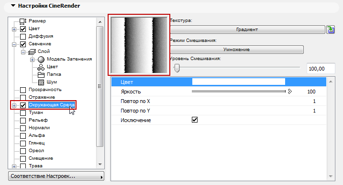Screen dimensions: 343x185
Task: Select the Окружающая Среда tree row
Action: [x=52, y=105]
